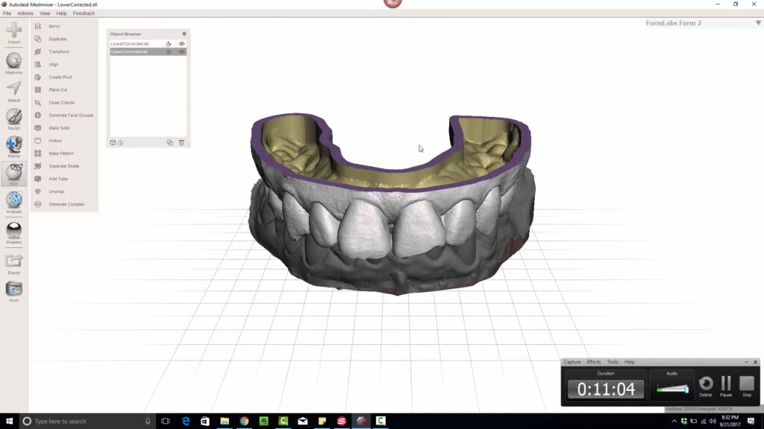Show hidden system tray icons

[x=674, y=422]
